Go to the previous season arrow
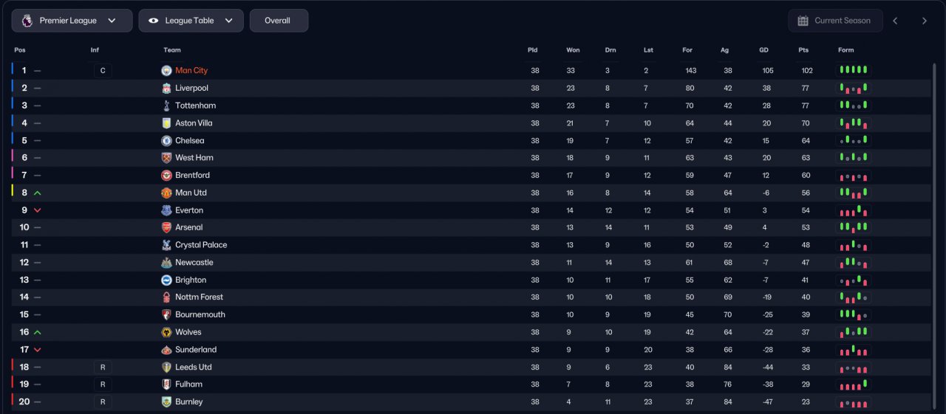 [x=895, y=21]
